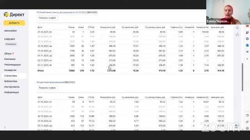Click Расход всего header in second table
The image size is (250, 140).
click(x=108, y=97)
